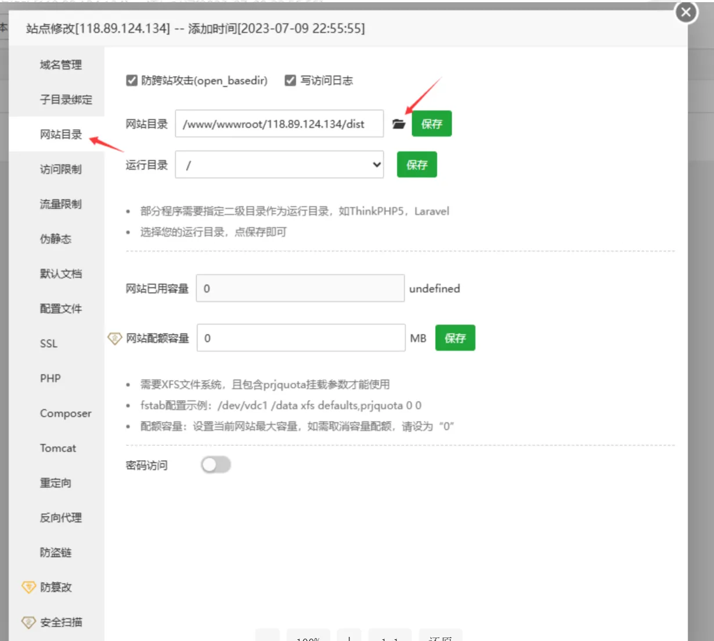Open 伪静态 tab
Image resolution: width=714 pixels, height=641 pixels.
click(57, 239)
